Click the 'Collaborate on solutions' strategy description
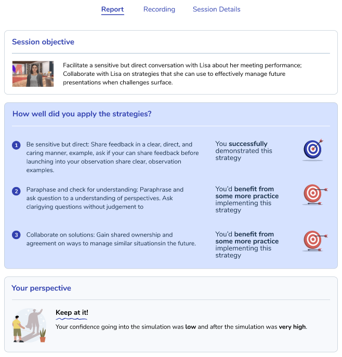This screenshot has width=342, height=357. click(x=111, y=239)
